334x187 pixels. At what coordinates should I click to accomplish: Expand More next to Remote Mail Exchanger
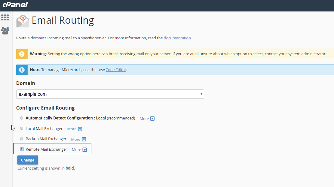(79, 150)
